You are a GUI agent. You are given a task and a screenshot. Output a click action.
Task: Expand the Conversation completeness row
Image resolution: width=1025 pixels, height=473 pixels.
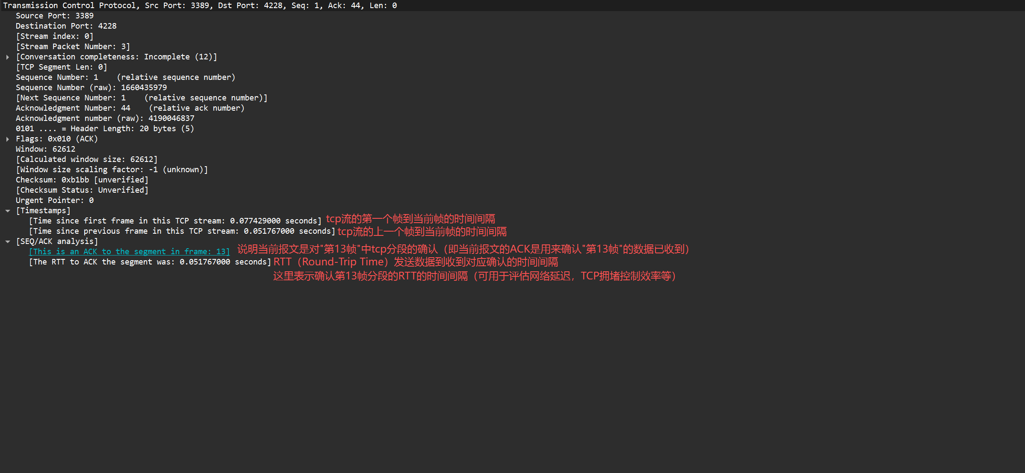(x=8, y=57)
